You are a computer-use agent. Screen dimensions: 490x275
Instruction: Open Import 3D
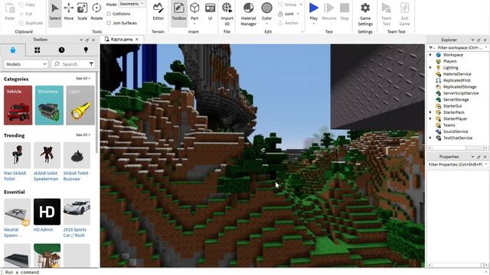(x=227, y=14)
